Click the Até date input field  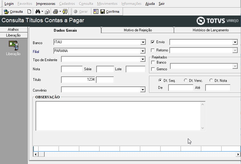pyautogui.click(x=218, y=88)
